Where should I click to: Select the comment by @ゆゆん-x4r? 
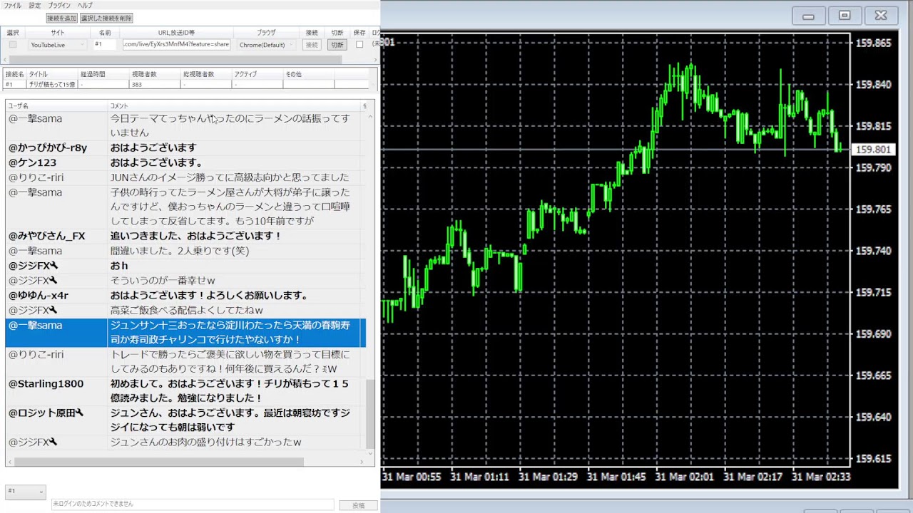click(x=185, y=295)
